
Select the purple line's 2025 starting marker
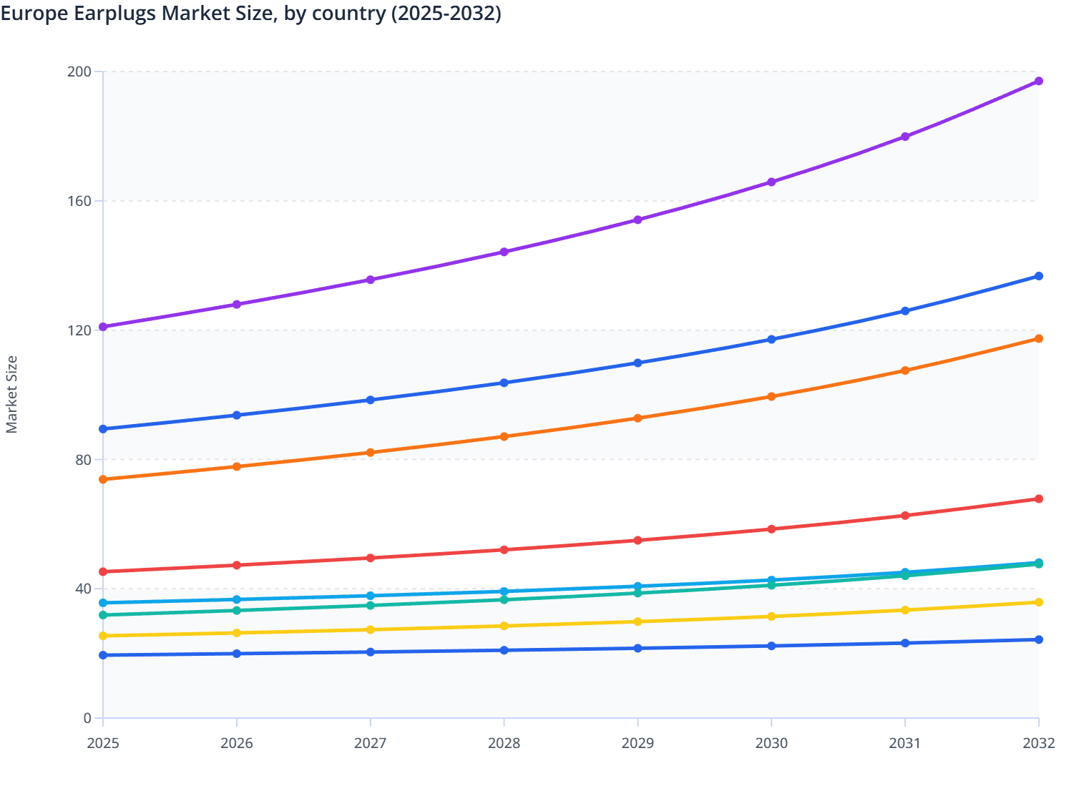pos(102,327)
